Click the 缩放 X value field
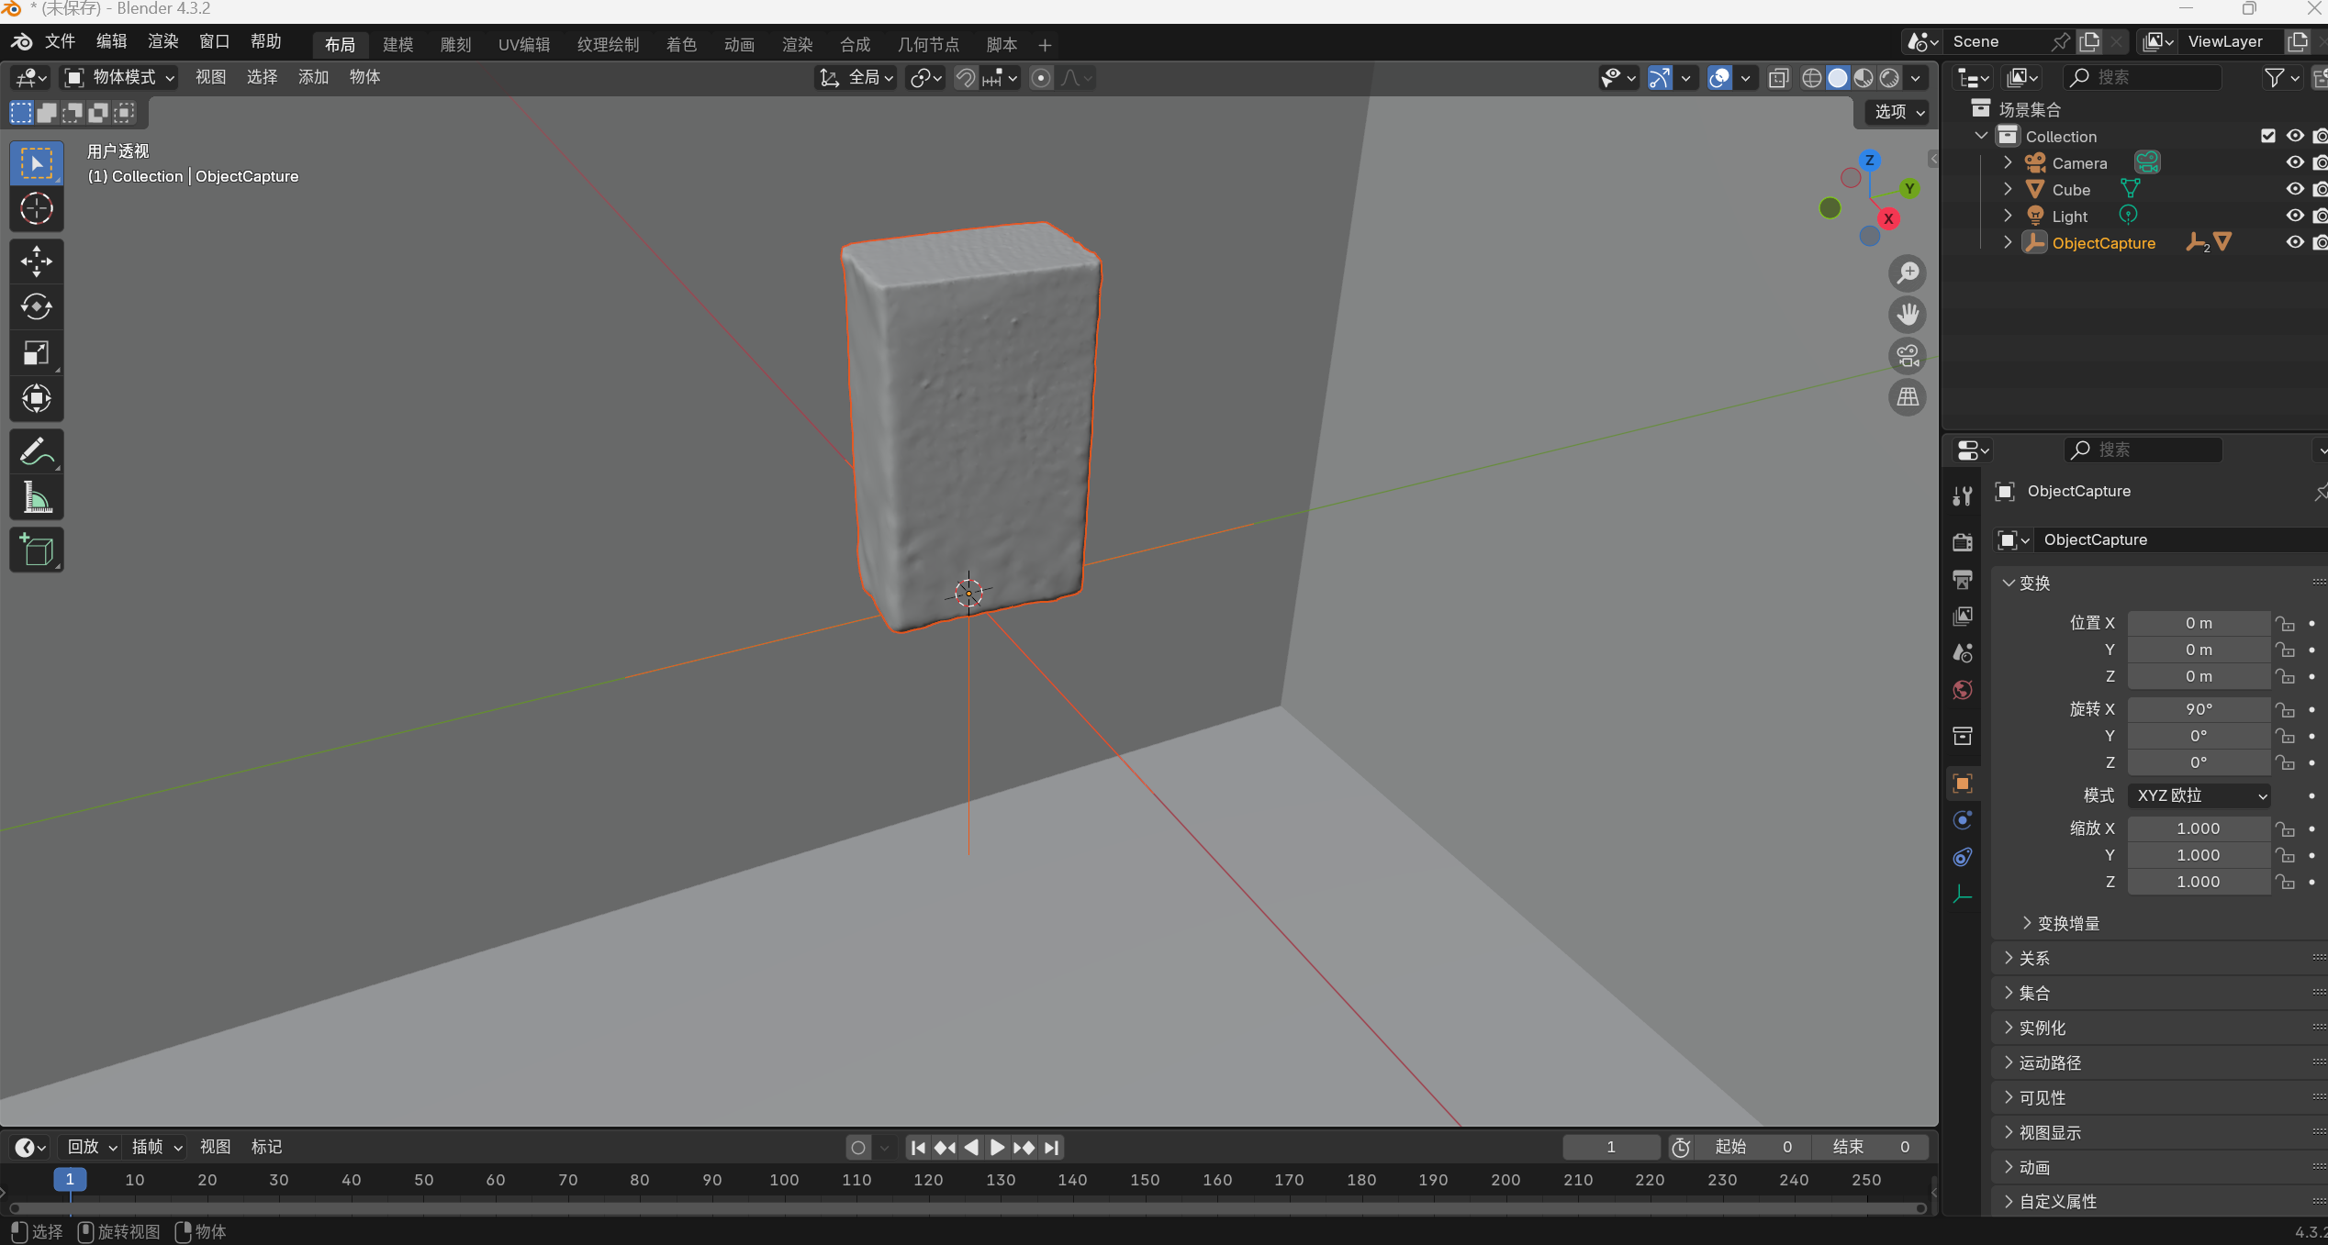Image resolution: width=2328 pixels, height=1245 pixels. point(2198,828)
